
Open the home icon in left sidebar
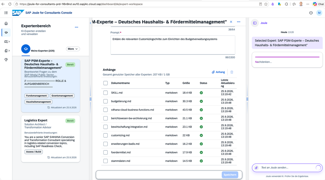[x=6, y=23]
